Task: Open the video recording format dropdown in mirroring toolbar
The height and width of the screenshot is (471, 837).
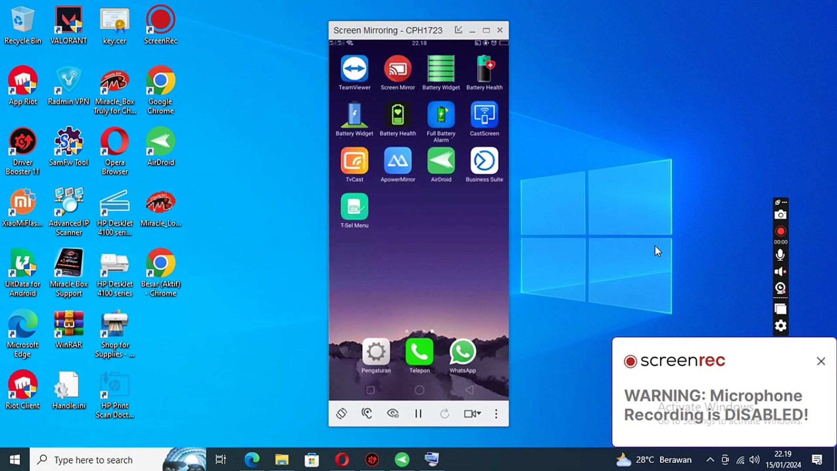Action: point(473,413)
